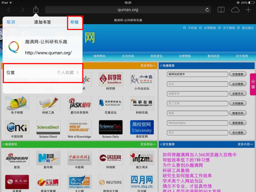
Task: Switch to 好文推荐 nav tab
Action: click(x=242, y=56)
